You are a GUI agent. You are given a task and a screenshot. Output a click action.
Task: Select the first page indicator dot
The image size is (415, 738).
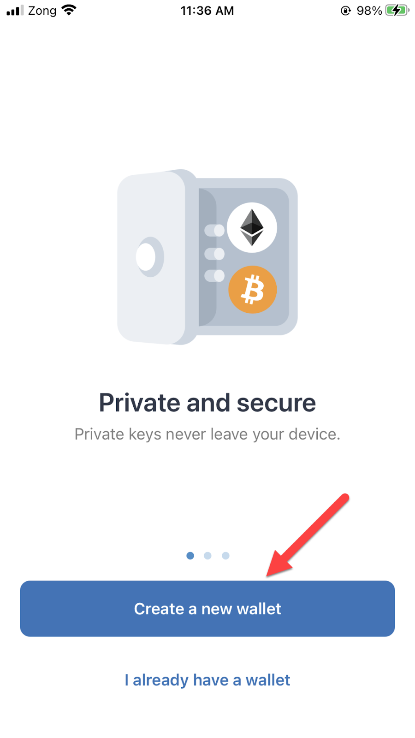click(x=190, y=555)
